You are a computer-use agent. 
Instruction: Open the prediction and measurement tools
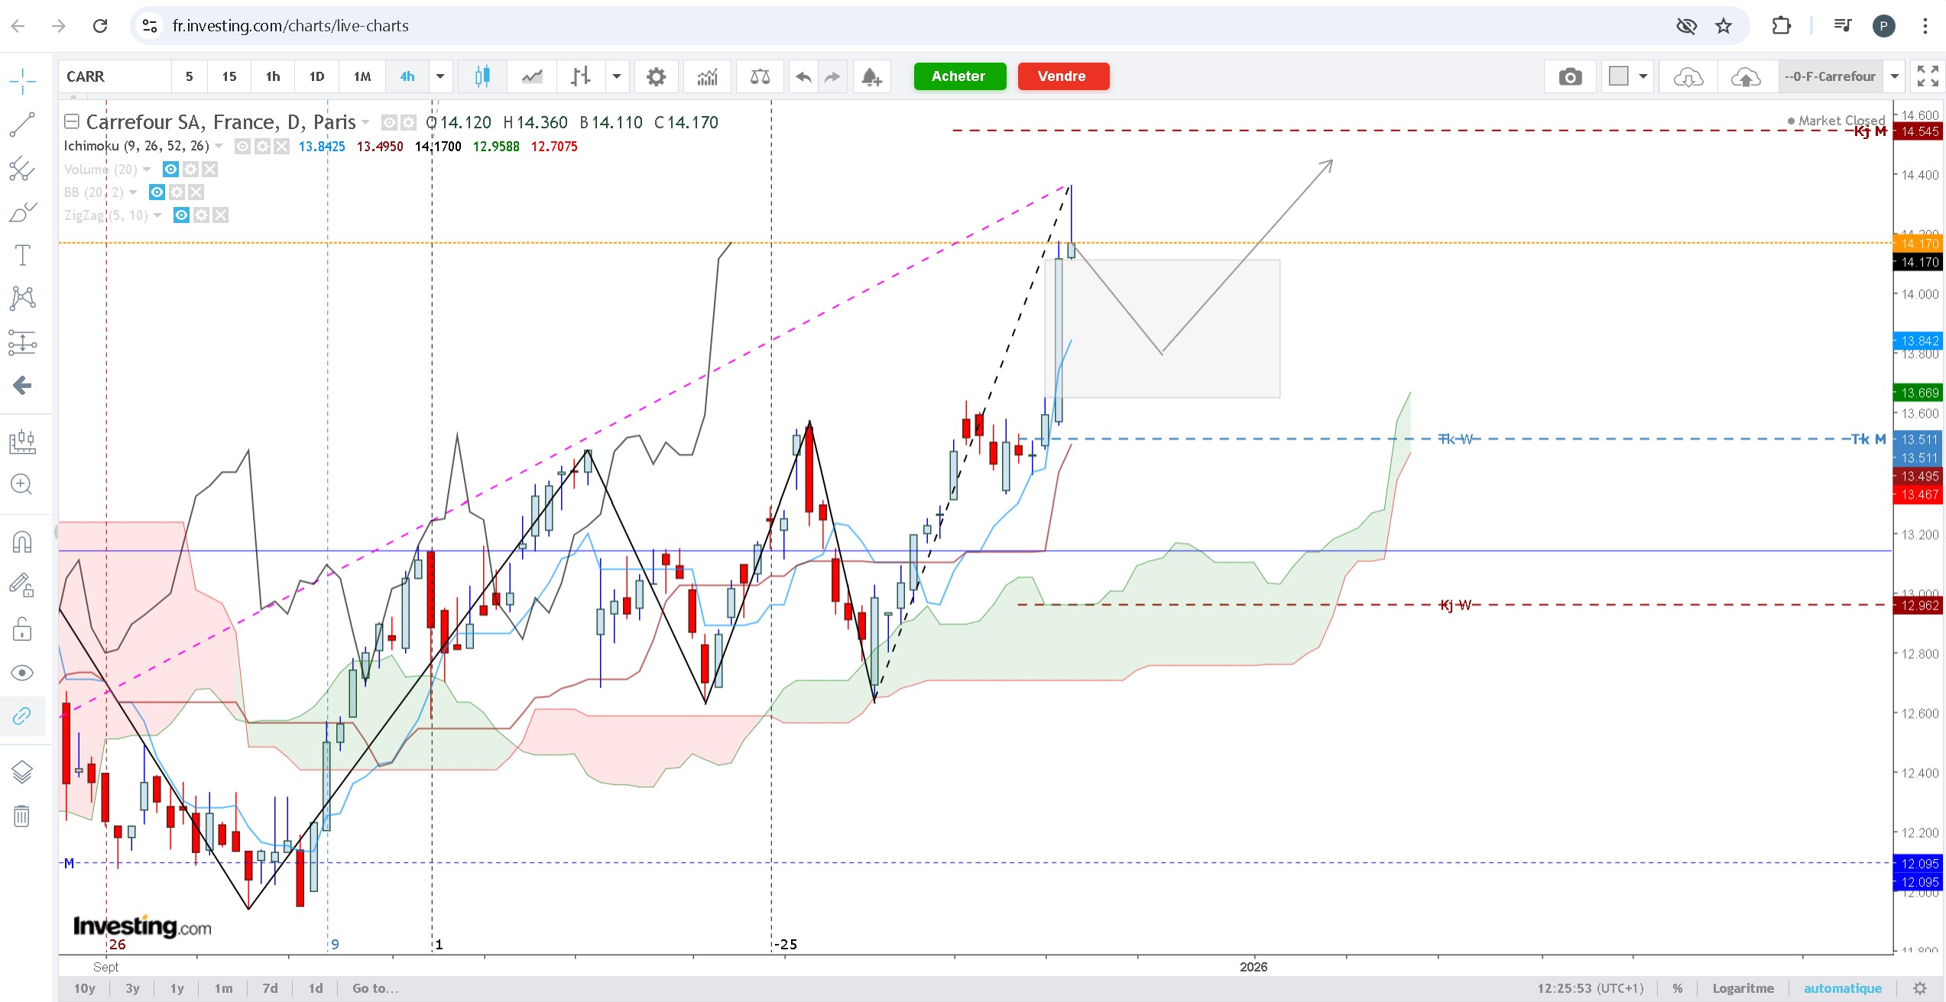tap(22, 342)
